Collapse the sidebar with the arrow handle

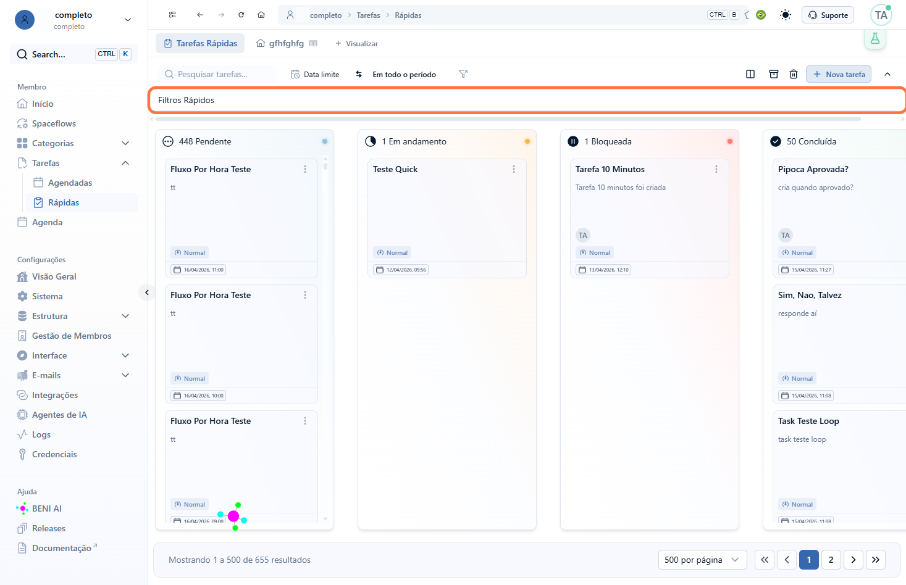point(147,292)
